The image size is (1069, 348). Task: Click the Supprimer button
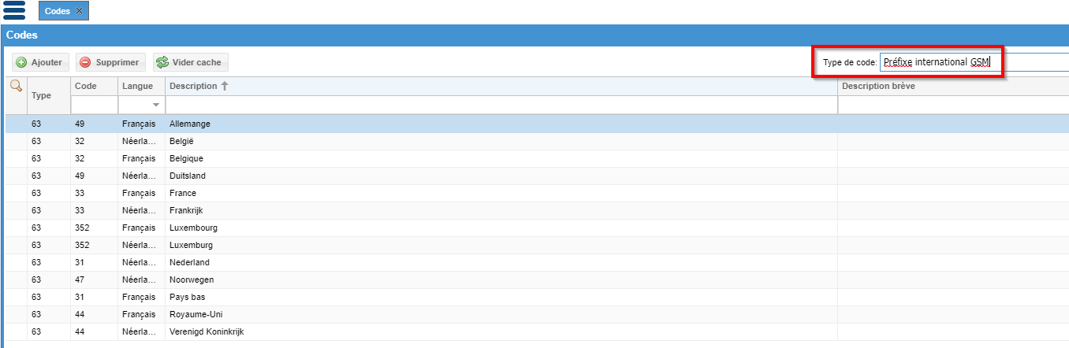coord(110,62)
